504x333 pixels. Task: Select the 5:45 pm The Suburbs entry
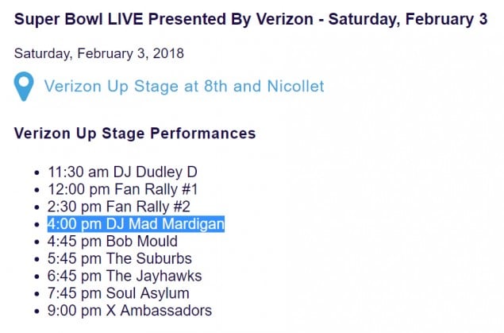(120, 258)
